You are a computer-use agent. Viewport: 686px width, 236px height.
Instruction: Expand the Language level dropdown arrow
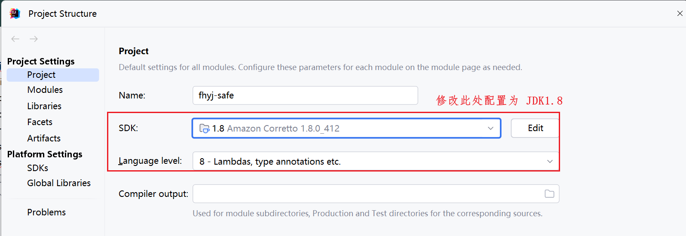[550, 162]
